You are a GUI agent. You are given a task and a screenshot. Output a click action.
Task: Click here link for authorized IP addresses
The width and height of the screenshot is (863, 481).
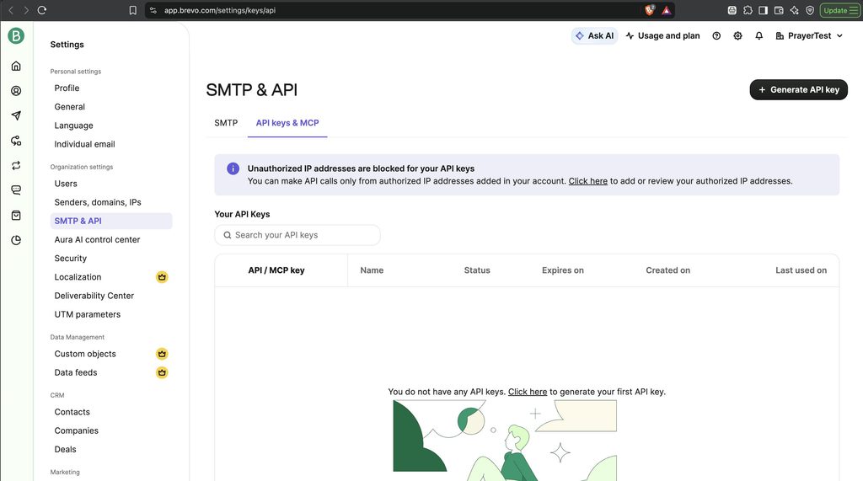click(x=587, y=181)
